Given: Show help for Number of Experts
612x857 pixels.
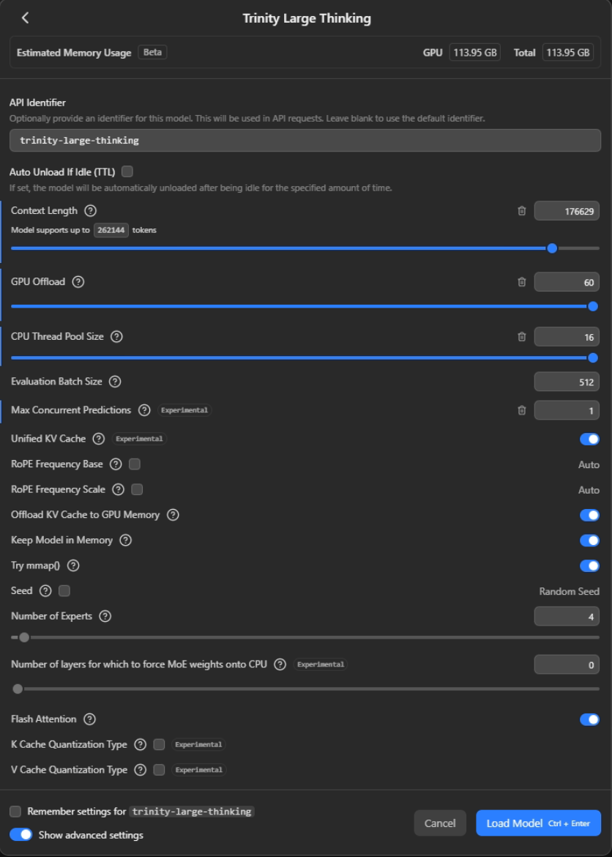Looking at the screenshot, I should [x=105, y=617].
